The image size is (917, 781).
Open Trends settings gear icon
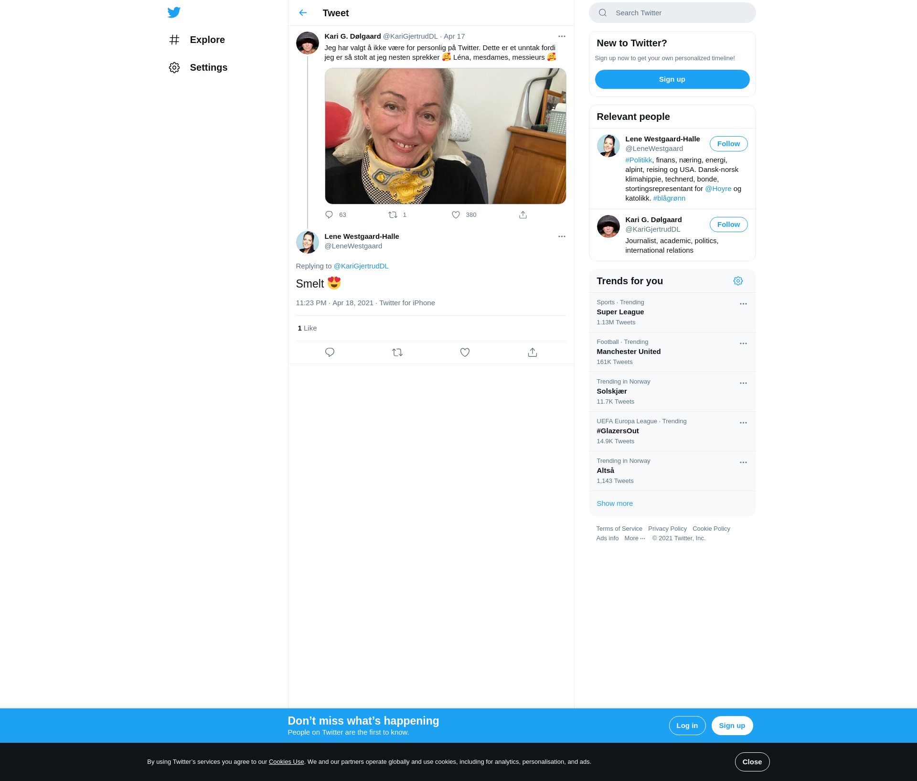(x=738, y=281)
